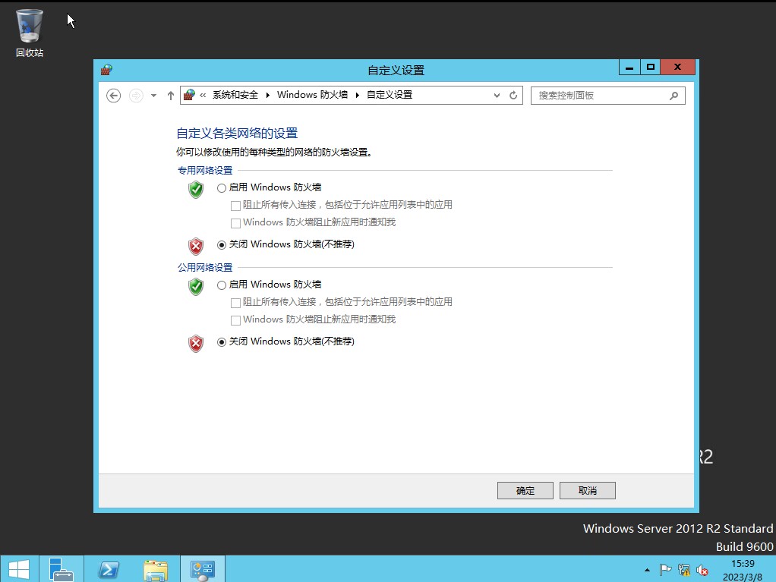Click the network tray icon

(684, 570)
